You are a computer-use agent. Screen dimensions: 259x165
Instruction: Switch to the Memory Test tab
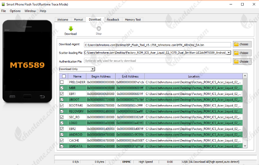point(133,19)
